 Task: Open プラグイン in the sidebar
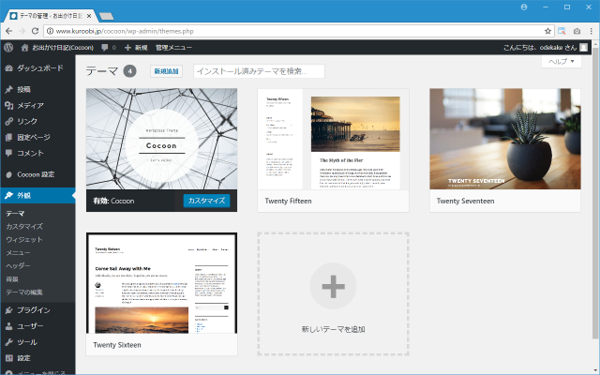37,310
